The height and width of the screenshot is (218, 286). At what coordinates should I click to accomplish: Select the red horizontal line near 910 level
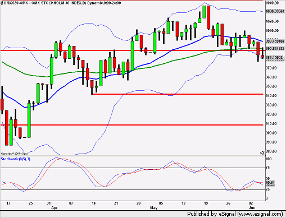tap(132, 125)
